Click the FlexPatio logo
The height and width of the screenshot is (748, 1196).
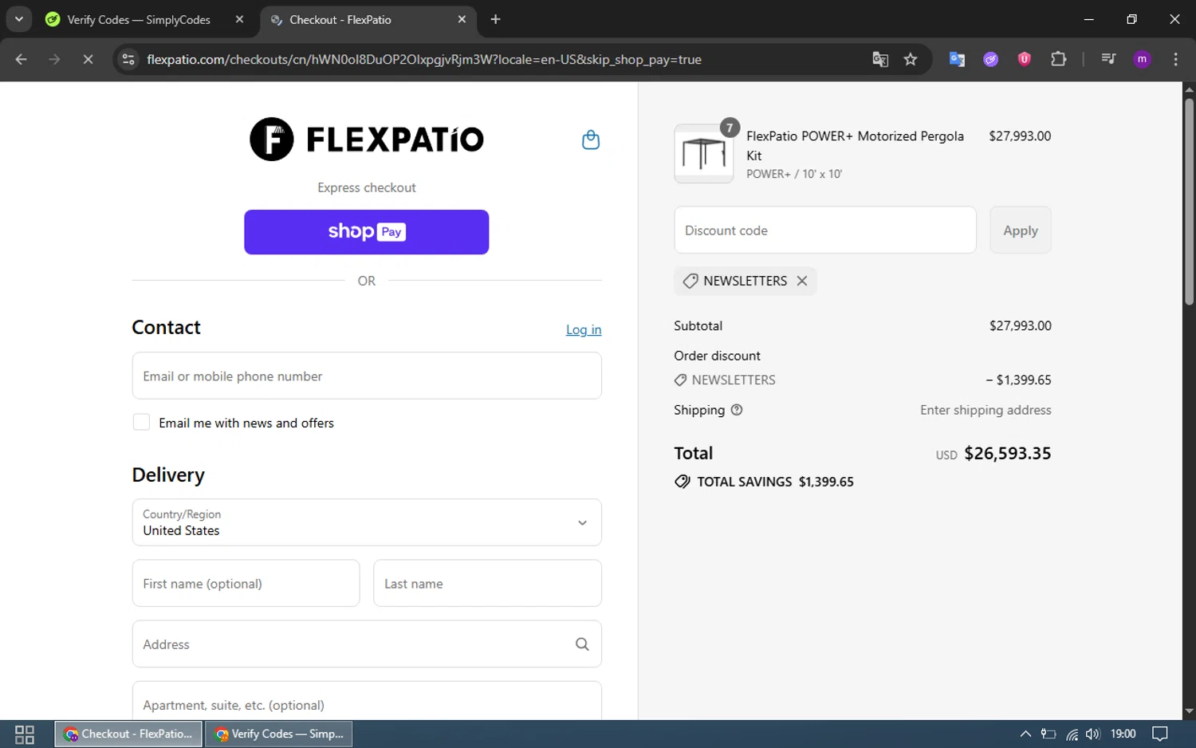pyautogui.click(x=367, y=140)
